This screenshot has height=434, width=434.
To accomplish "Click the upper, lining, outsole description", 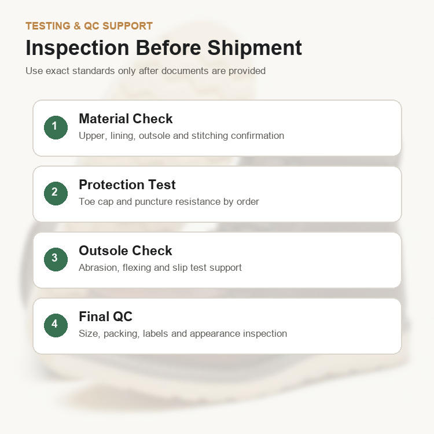I will (x=181, y=135).
